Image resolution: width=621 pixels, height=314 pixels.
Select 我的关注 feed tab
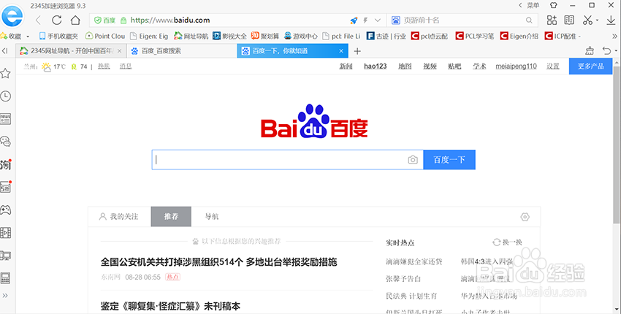pyautogui.click(x=119, y=217)
